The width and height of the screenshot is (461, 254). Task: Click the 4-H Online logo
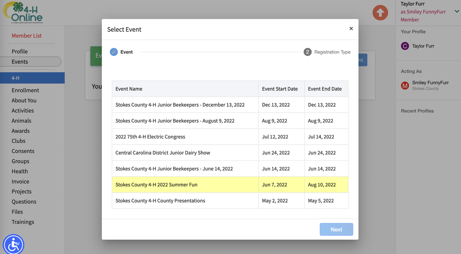pos(22,12)
